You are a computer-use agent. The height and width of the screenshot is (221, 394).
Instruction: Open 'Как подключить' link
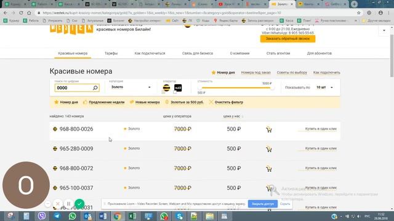pos(327,72)
